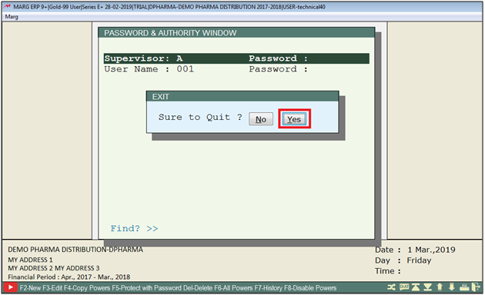
Task: Jump to top with the triangle-under-bar icon
Action: (x=416, y=287)
